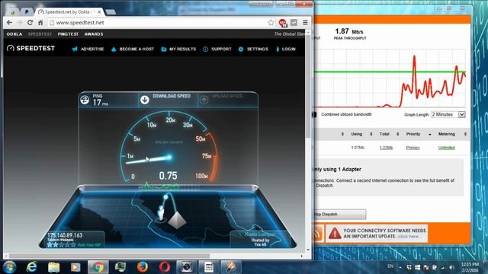The width and height of the screenshot is (488, 274).
Task: Click the Connectify update 'click here' link
Action: coord(409,237)
